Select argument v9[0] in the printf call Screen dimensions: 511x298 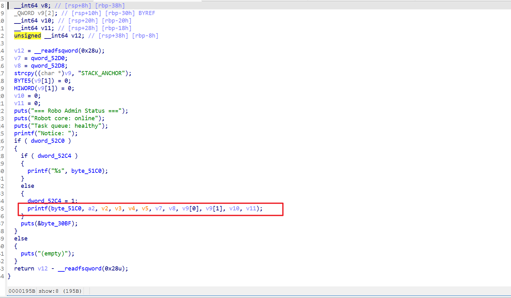click(191, 208)
